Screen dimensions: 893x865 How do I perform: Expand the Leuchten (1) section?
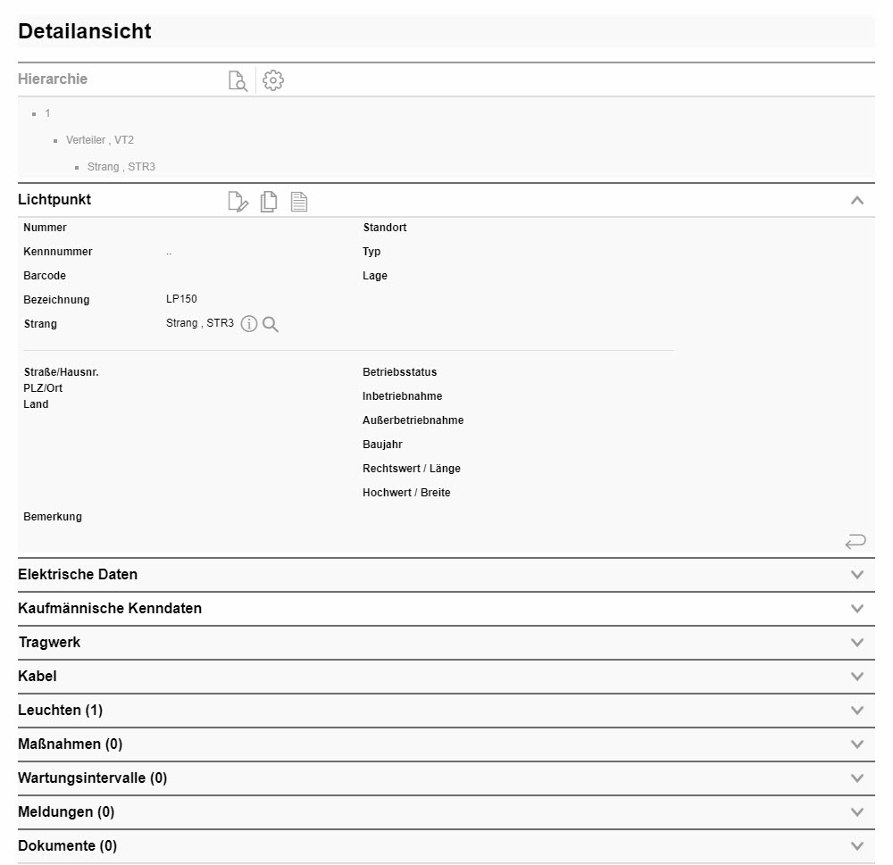[856, 710]
